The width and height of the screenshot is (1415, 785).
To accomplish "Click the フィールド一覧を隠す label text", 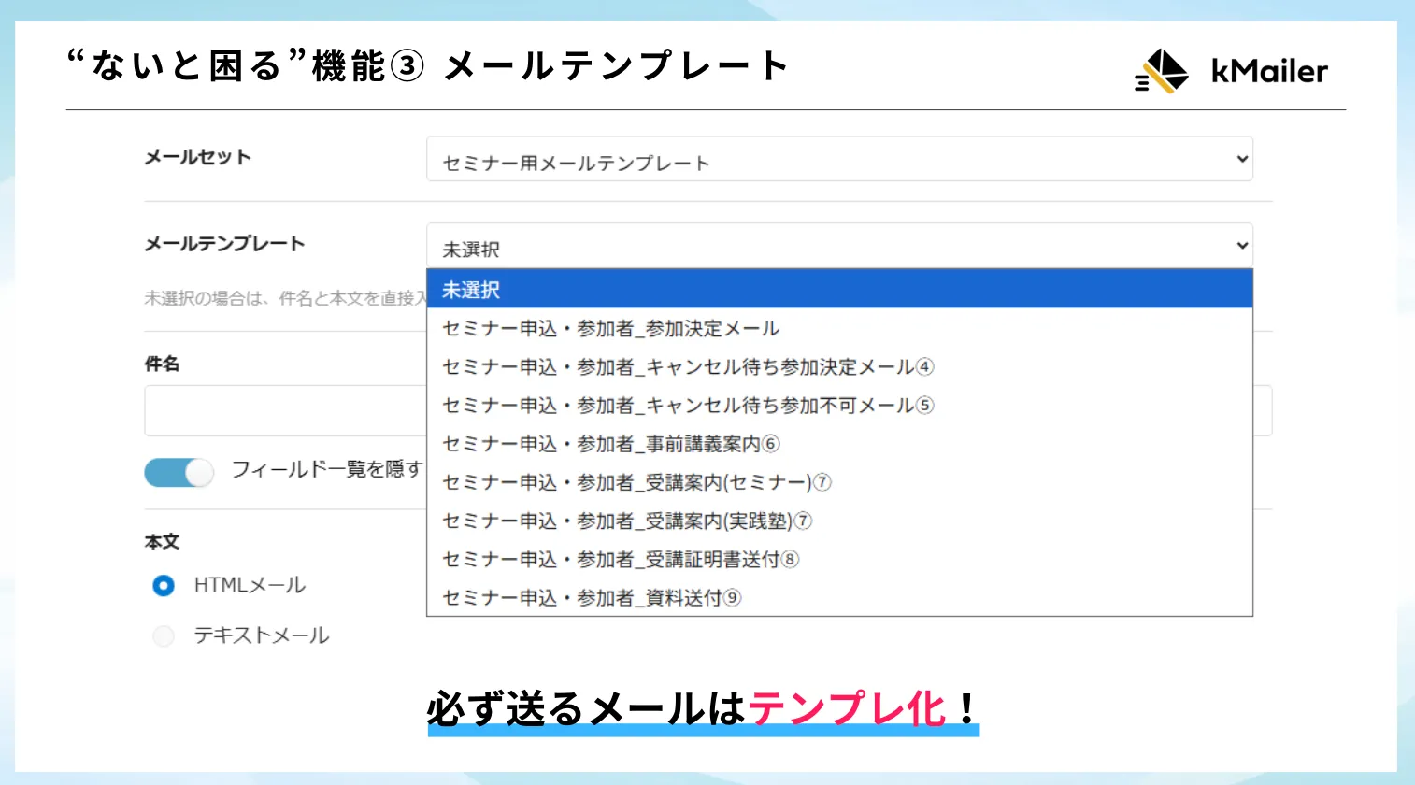I will pyautogui.click(x=326, y=469).
